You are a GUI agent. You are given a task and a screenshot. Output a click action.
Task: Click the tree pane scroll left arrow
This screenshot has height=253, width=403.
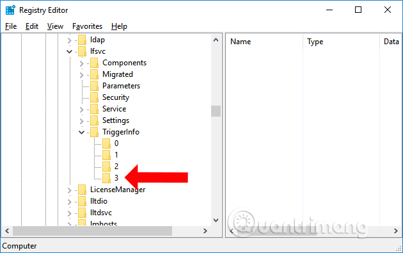pyautogui.click(x=7, y=231)
